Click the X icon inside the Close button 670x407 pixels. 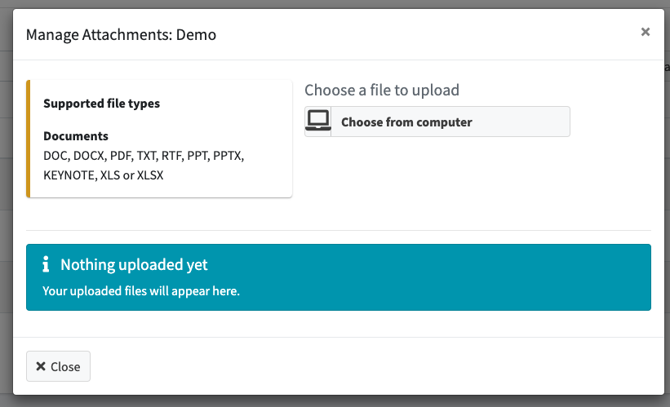41,366
